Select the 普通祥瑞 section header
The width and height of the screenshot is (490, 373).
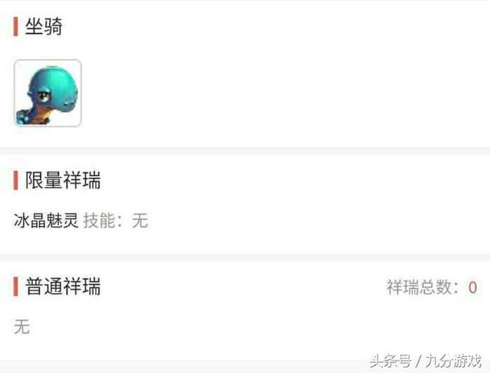click(63, 286)
